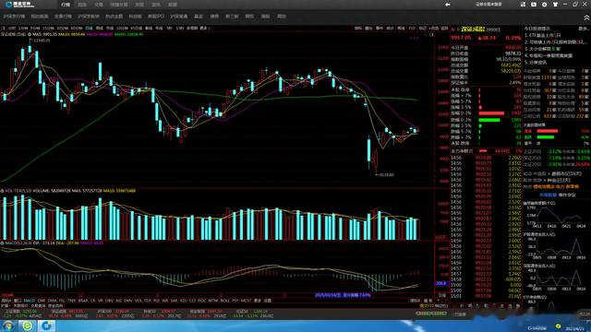Expand 更多 beside 今日投资提示
This screenshot has height=332, width=591.
click(x=583, y=29)
